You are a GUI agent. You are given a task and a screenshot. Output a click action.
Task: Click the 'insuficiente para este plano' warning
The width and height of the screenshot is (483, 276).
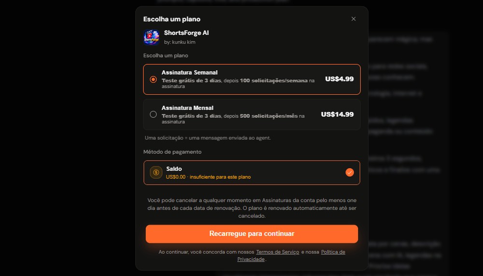coord(220,177)
